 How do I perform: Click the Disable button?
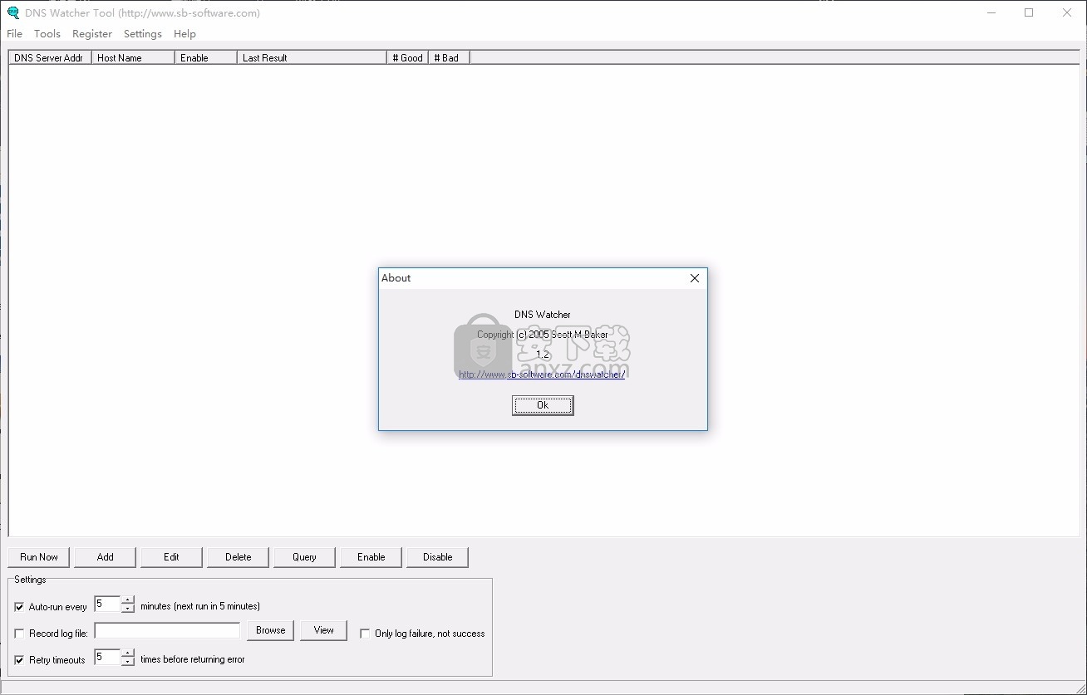pos(438,557)
